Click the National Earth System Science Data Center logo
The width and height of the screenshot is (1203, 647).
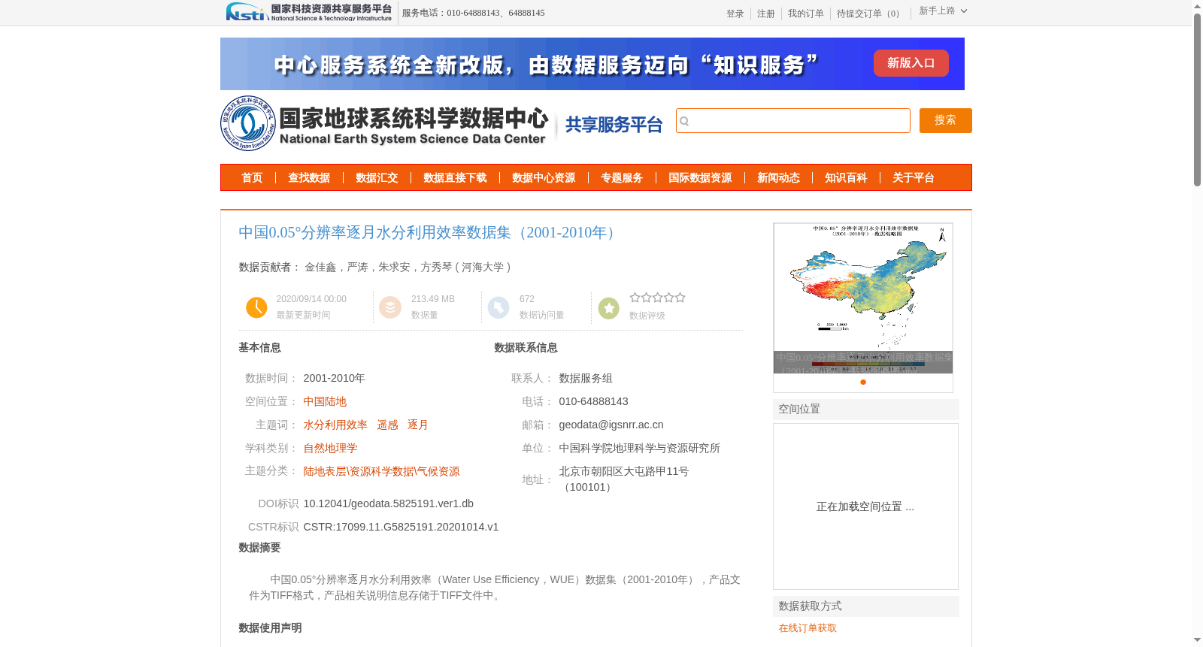click(x=384, y=123)
